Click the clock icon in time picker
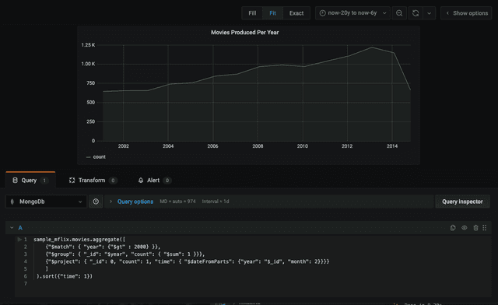 tap(322, 13)
